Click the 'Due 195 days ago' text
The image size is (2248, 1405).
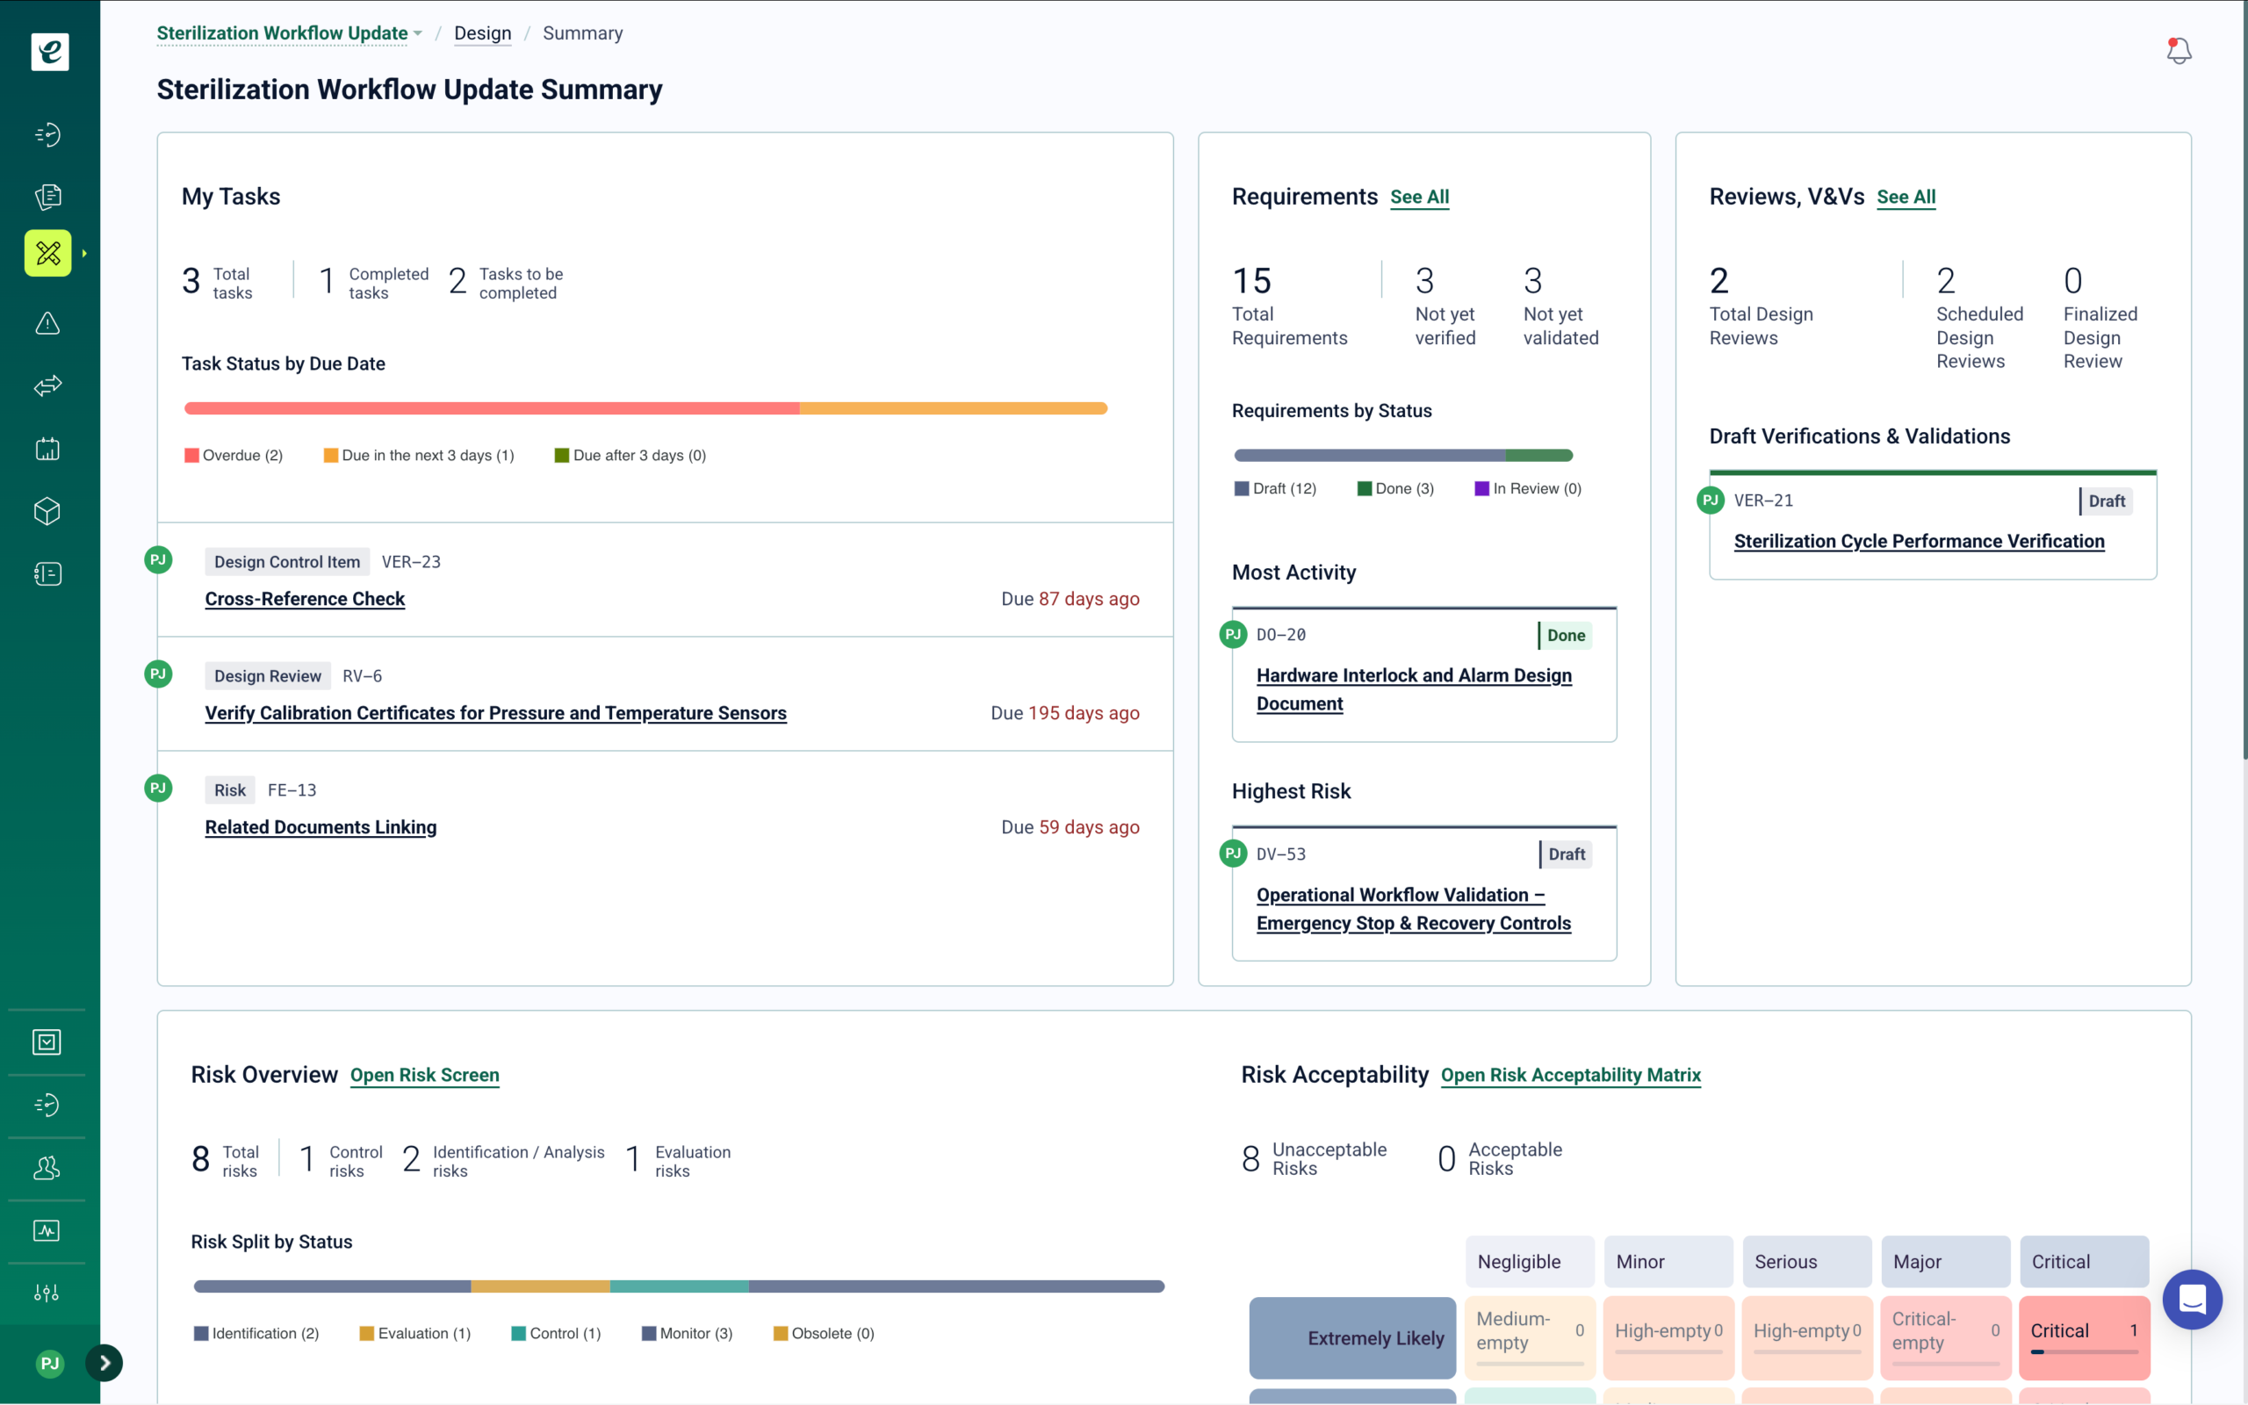click(x=1064, y=714)
